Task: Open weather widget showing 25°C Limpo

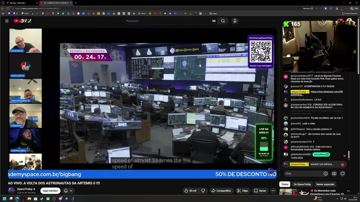Action: pos(318,199)
